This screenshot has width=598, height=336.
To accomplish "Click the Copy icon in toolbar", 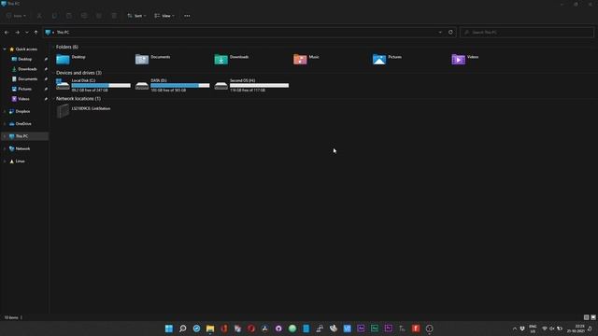I will point(54,16).
